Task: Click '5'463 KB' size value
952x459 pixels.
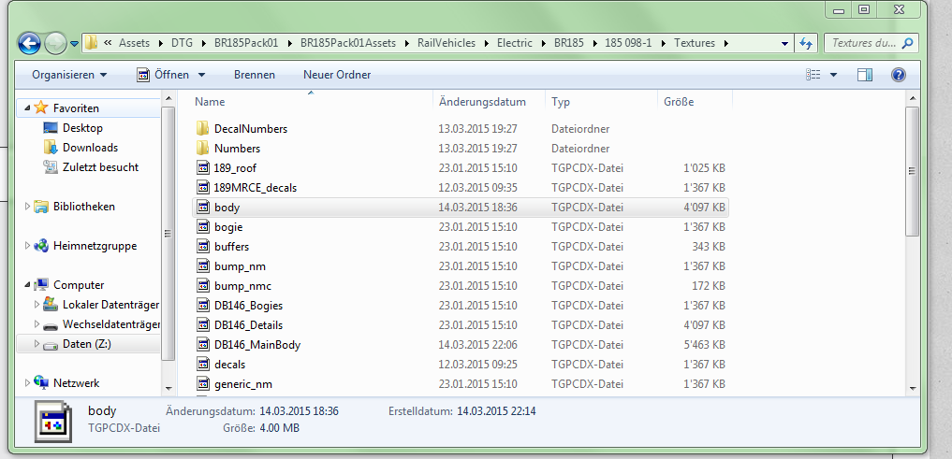Action: tap(704, 344)
